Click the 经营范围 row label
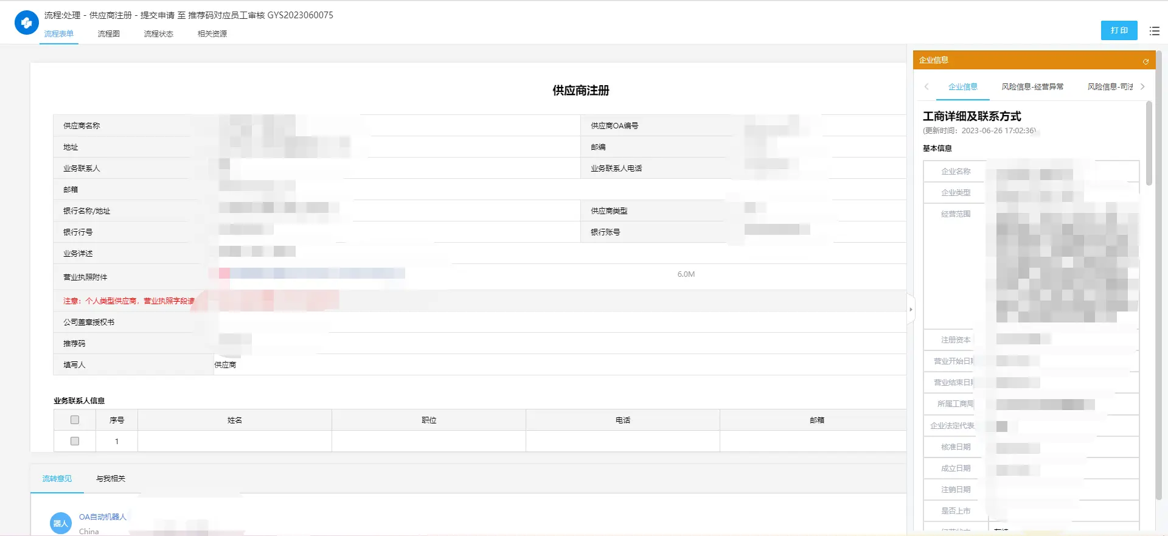Screen dimensions: 1168x536 [x=956, y=214]
